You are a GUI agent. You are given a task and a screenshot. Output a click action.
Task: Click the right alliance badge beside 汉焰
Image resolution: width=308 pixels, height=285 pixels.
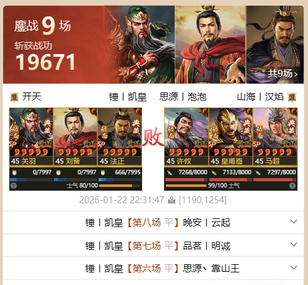click(292, 97)
